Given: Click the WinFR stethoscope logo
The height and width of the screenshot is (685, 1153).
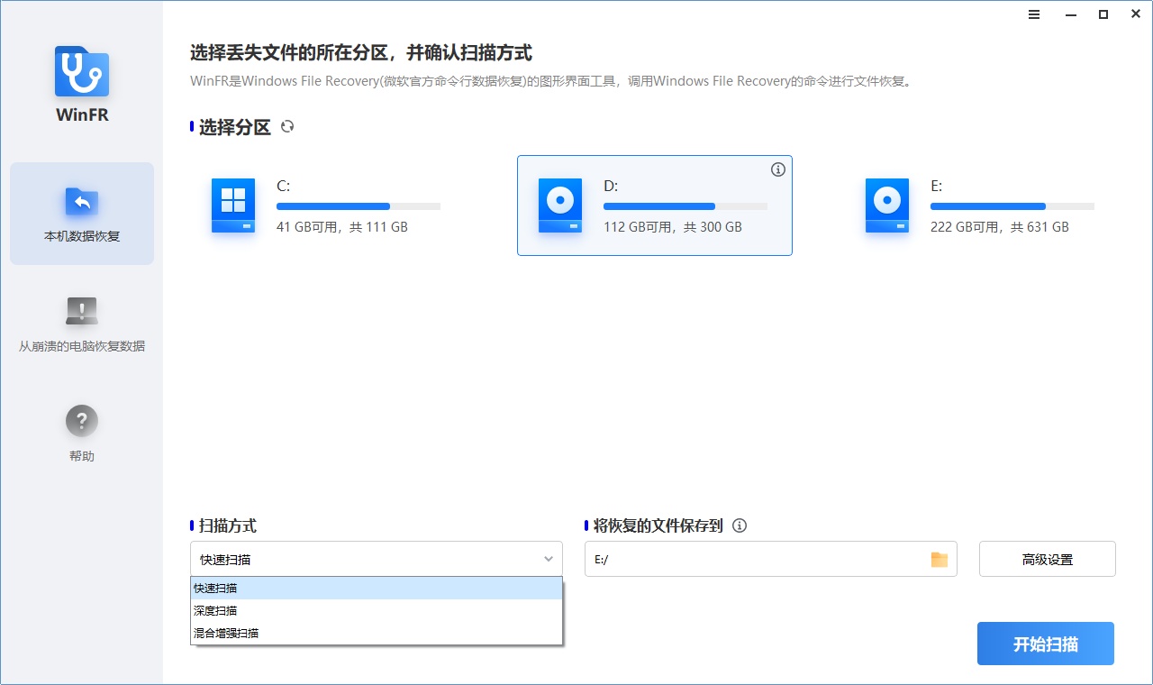Looking at the screenshot, I should pos(82,71).
